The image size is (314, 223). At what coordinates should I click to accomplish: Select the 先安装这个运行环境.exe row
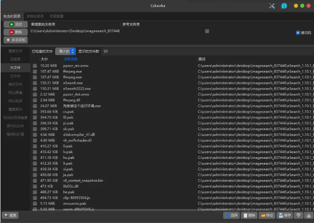[173, 106]
